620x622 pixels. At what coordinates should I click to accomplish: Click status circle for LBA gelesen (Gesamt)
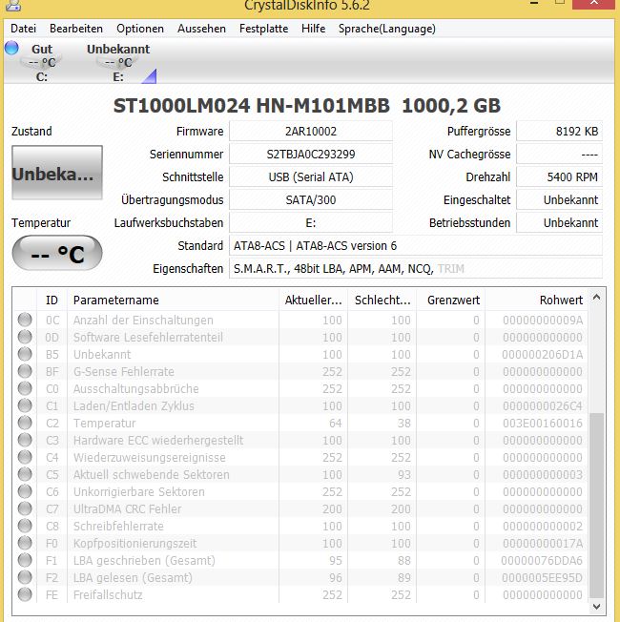point(25,577)
